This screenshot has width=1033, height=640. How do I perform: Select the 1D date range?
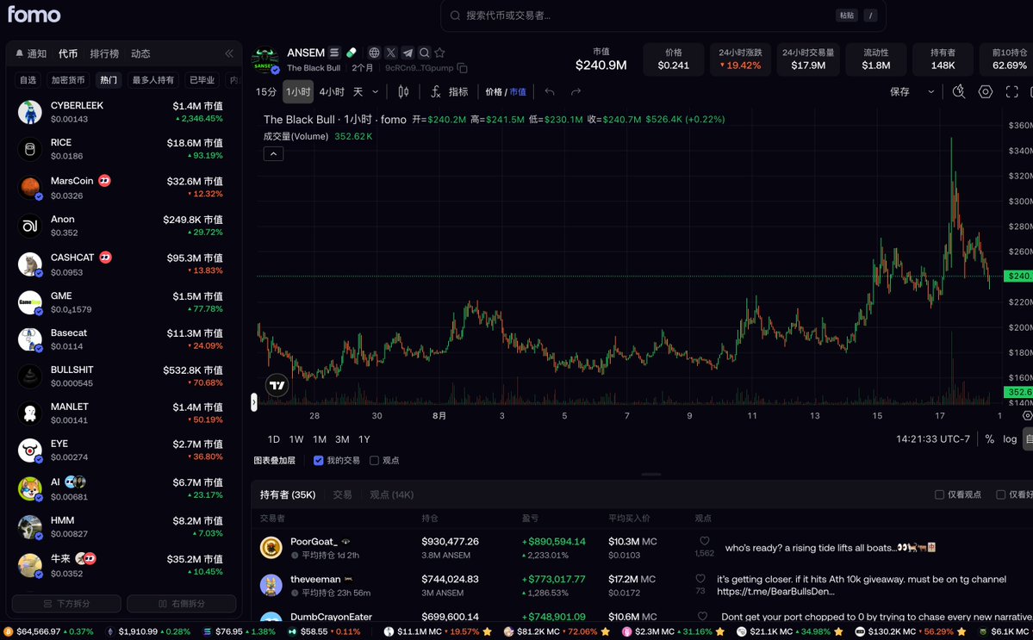click(274, 439)
